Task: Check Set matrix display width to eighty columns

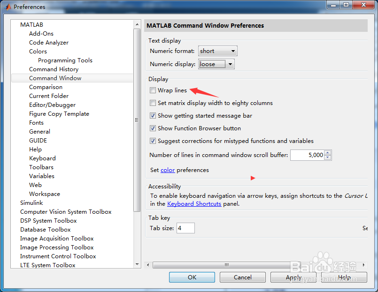Action: click(x=153, y=103)
